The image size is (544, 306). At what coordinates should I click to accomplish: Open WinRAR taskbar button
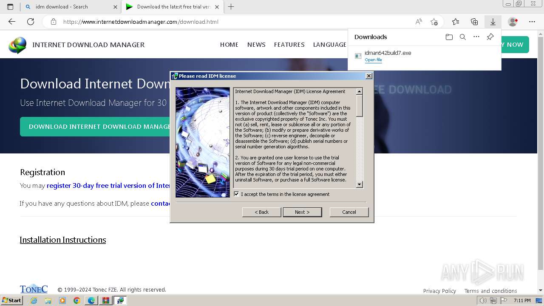click(x=106, y=300)
